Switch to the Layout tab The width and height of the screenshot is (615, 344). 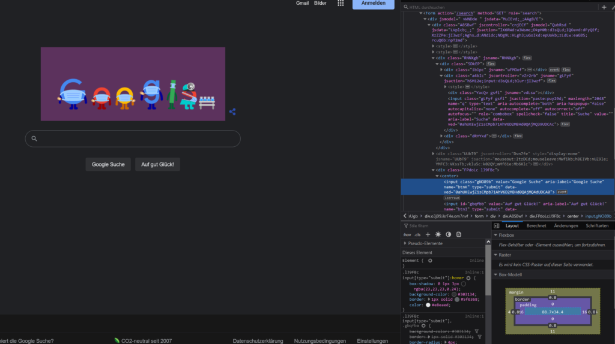[x=512, y=226]
